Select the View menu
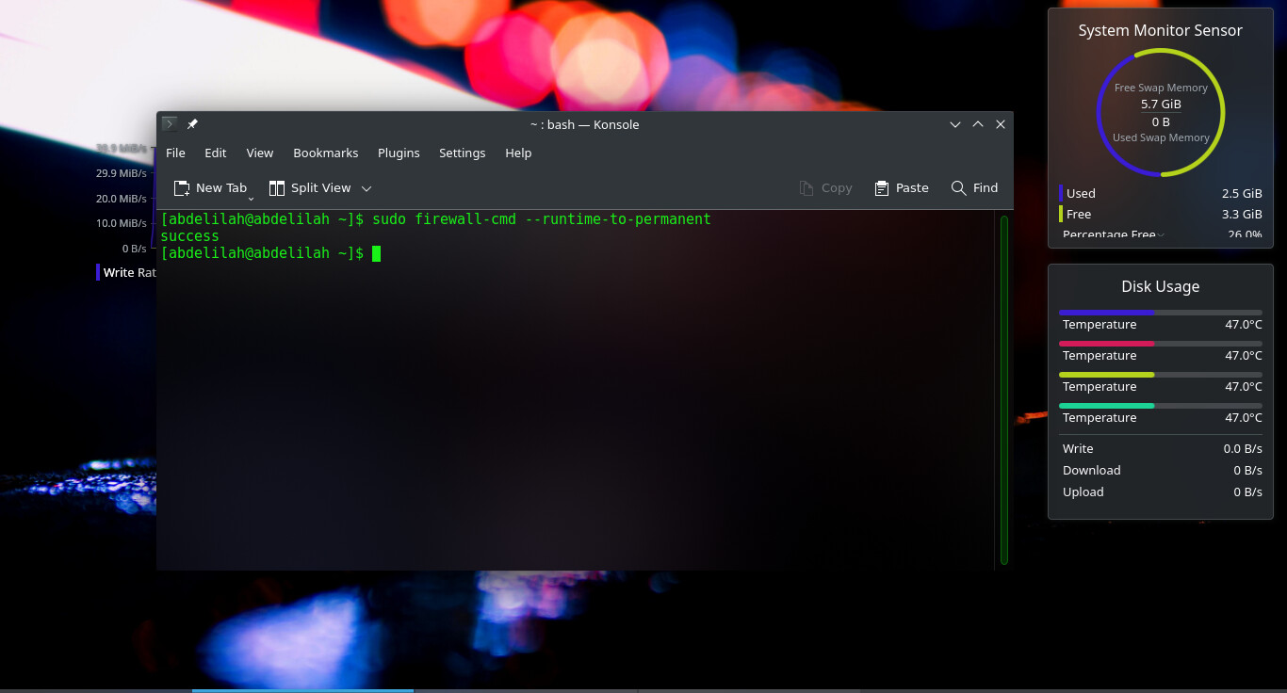This screenshot has width=1287, height=693. point(259,153)
